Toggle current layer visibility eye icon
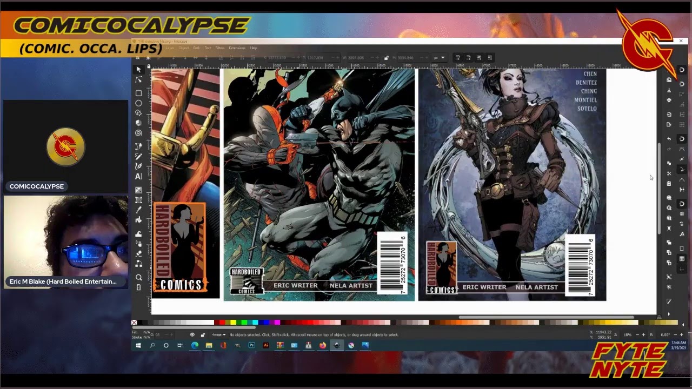Screen dimensions: 692x389 point(192,335)
